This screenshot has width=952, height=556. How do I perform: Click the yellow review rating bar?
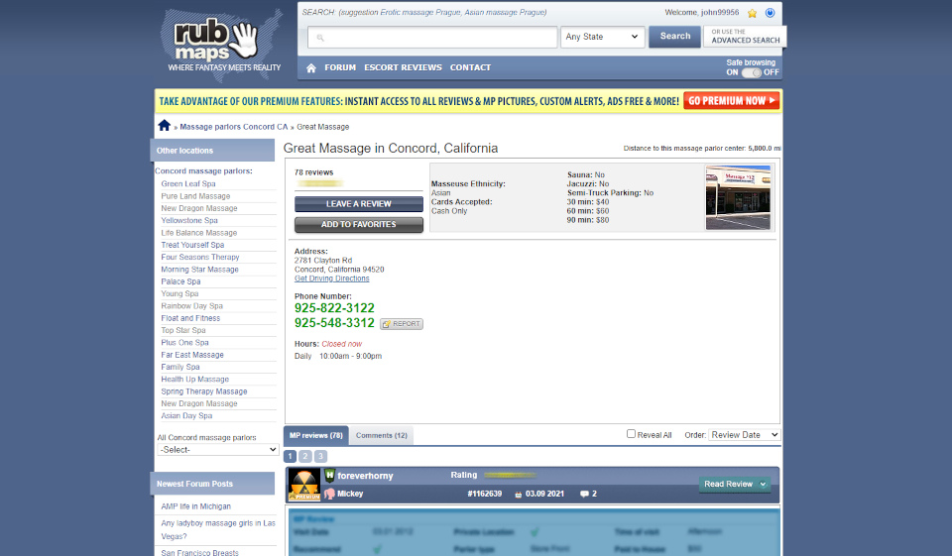coord(509,476)
